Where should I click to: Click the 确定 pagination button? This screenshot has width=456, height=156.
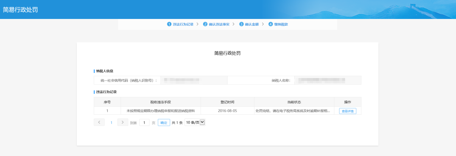pos(164,123)
